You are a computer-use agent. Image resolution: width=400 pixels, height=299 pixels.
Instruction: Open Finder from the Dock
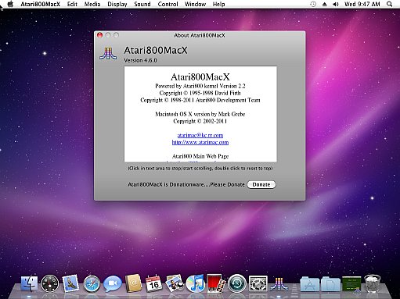(29, 283)
